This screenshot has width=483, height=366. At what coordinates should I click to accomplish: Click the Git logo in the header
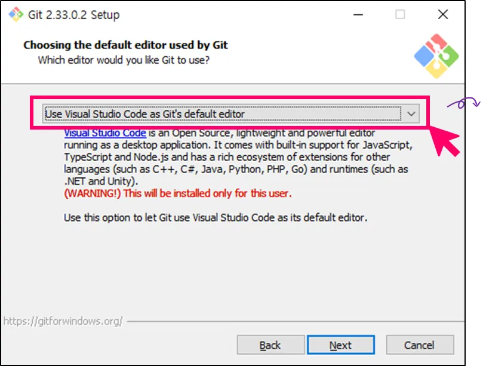point(436,56)
